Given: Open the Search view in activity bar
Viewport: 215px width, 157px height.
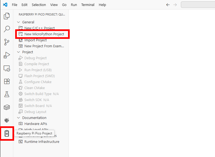Looking at the screenshot, I should click(x=7, y=29).
